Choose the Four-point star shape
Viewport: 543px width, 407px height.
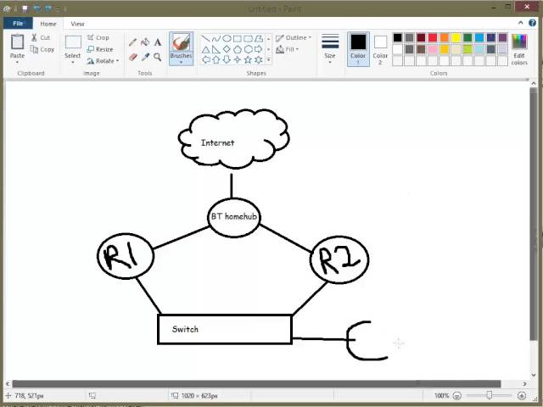point(238,60)
